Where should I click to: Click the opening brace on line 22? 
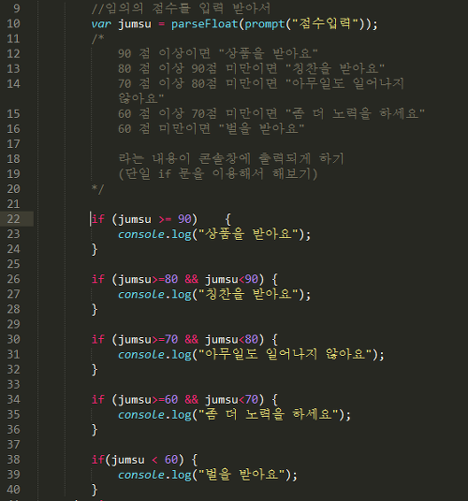pos(227,219)
